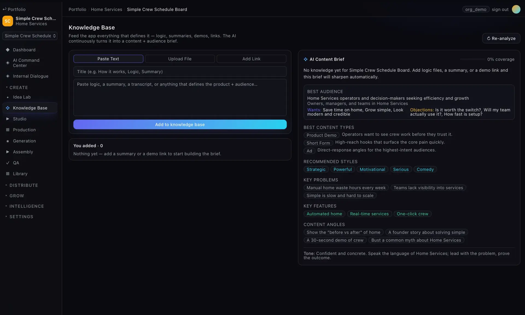525x315 pixels.
Task: Click the Internal Dialogue icon
Action: click(8, 76)
